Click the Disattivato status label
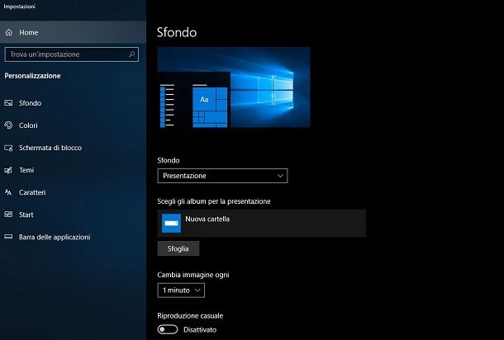The width and height of the screenshot is (504, 340). coord(200,330)
